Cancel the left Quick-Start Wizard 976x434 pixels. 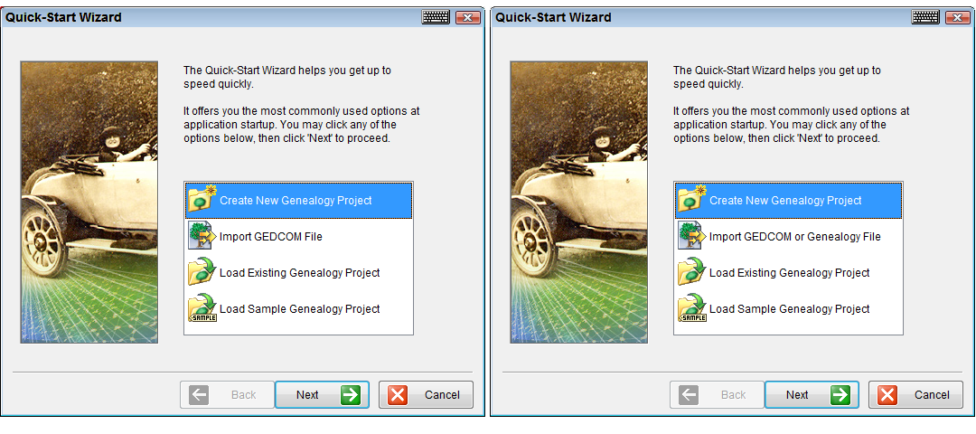(427, 395)
